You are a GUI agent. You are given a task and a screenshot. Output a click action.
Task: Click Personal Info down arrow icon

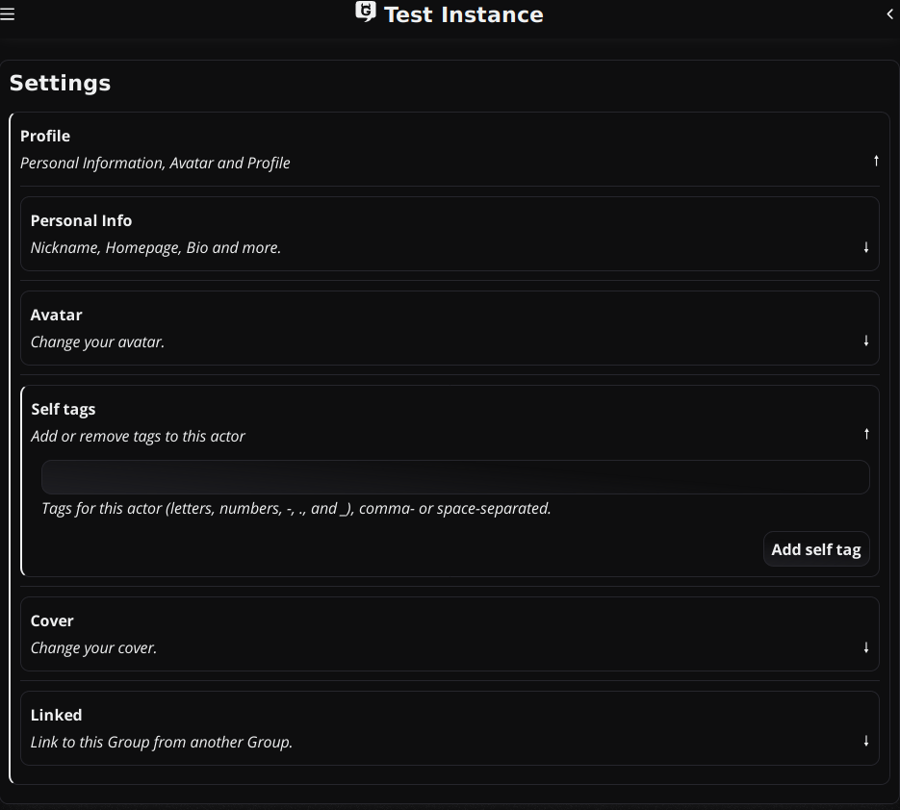click(866, 247)
